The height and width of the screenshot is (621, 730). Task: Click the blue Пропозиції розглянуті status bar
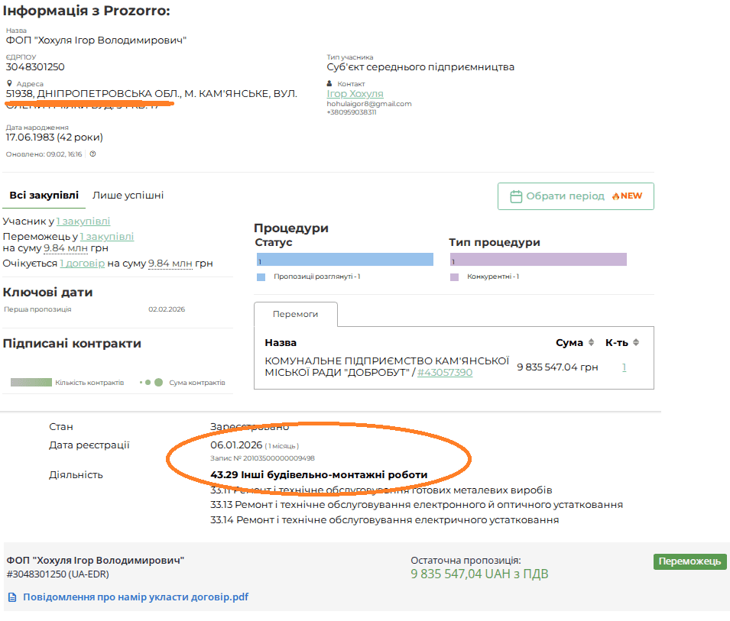pos(345,260)
